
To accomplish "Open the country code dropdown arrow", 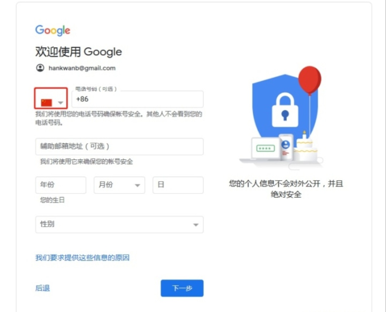I will pos(60,103).
